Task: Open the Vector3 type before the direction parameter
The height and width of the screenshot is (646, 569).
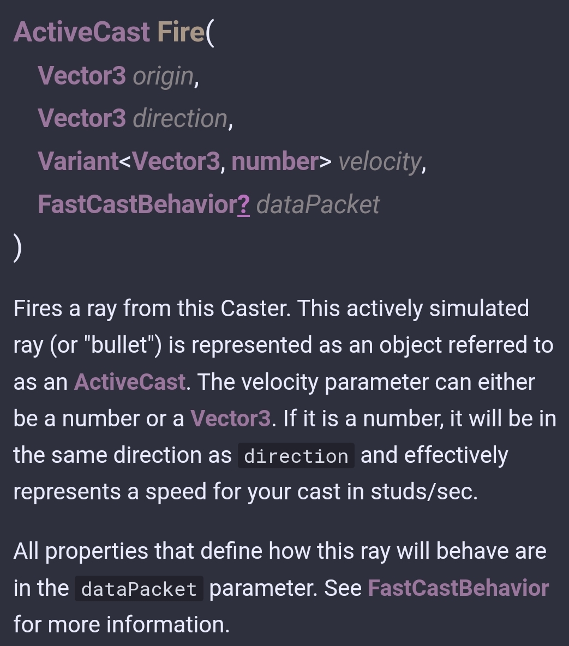Action: pyautogui.click(x=82, y=118)
